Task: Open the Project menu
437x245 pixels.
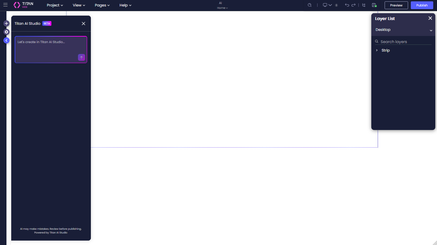Action: pyautogui.click(x=54, y=5)
